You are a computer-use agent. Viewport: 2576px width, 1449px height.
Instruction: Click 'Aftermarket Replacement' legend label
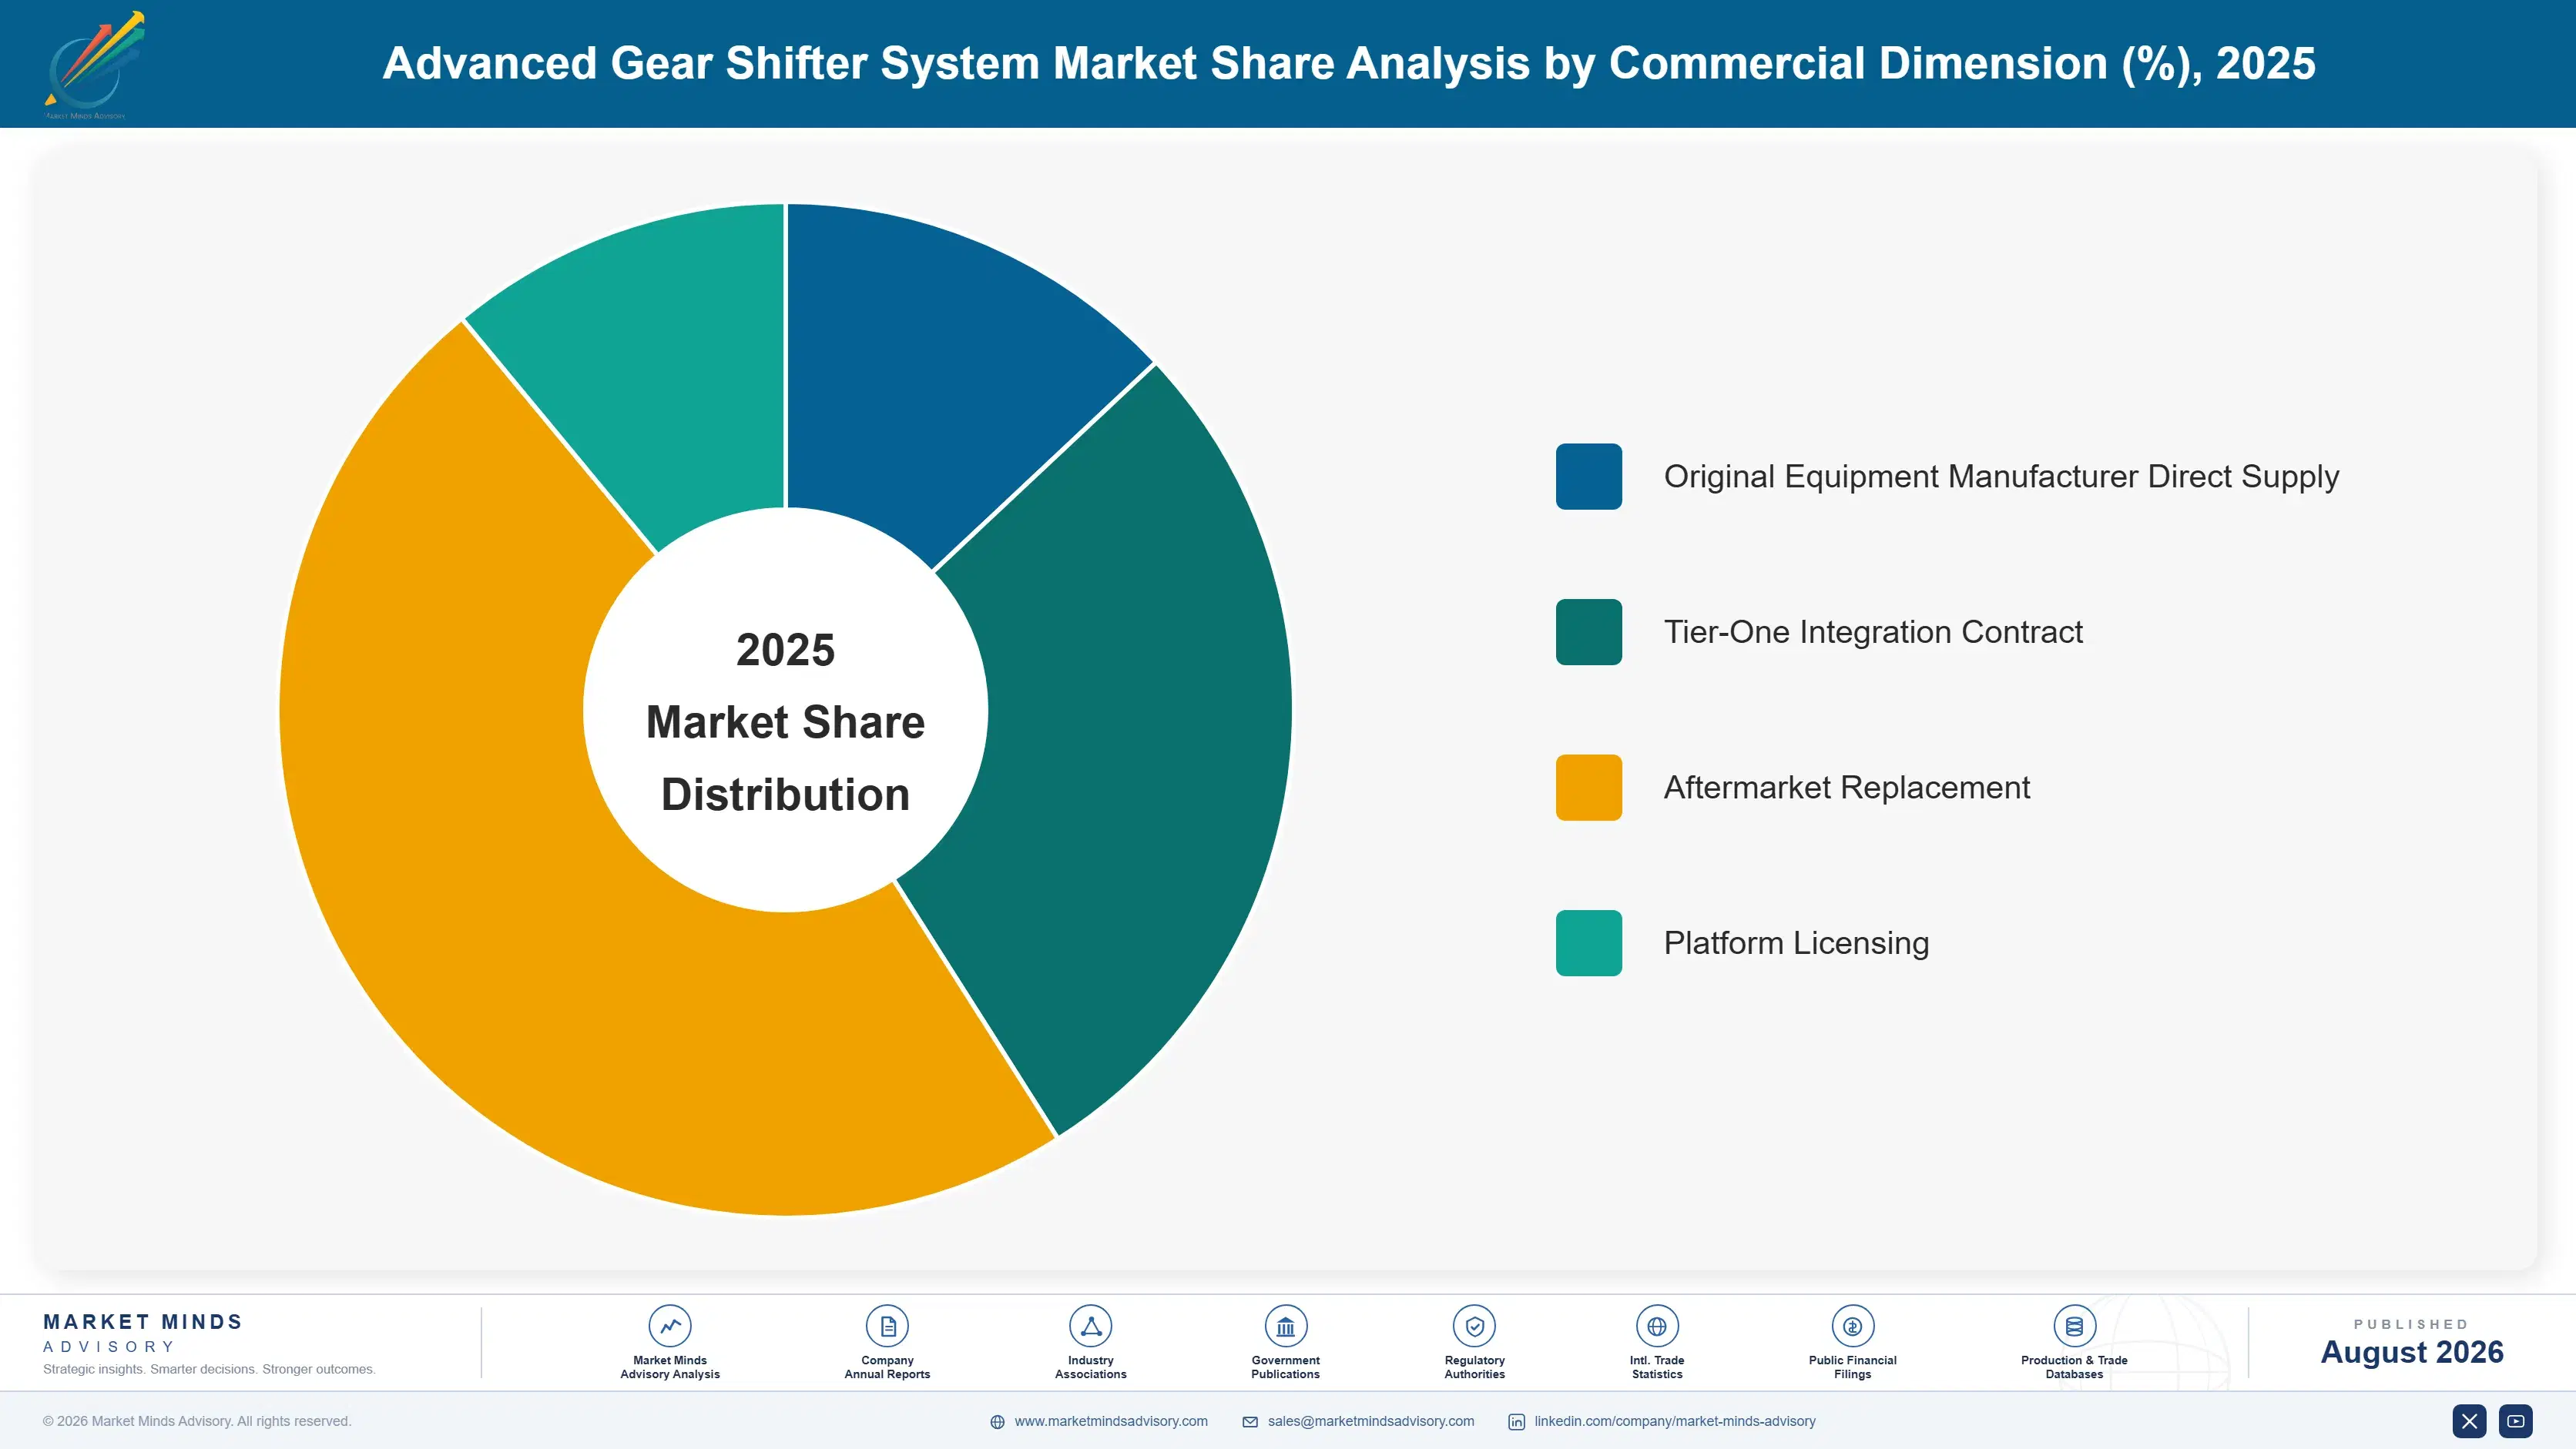tap(1847, 788)
